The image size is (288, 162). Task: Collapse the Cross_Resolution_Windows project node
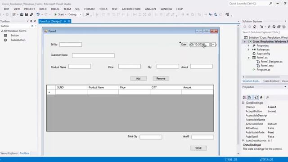244,42
